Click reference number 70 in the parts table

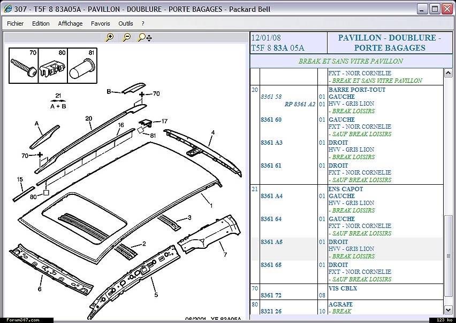pyautogui.click(x=255, y=288)
